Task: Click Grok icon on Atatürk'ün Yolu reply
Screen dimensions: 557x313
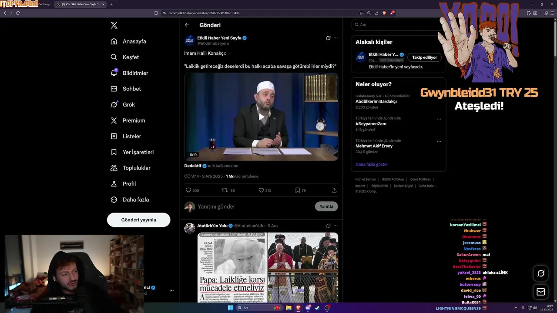Action: [329, 226]
